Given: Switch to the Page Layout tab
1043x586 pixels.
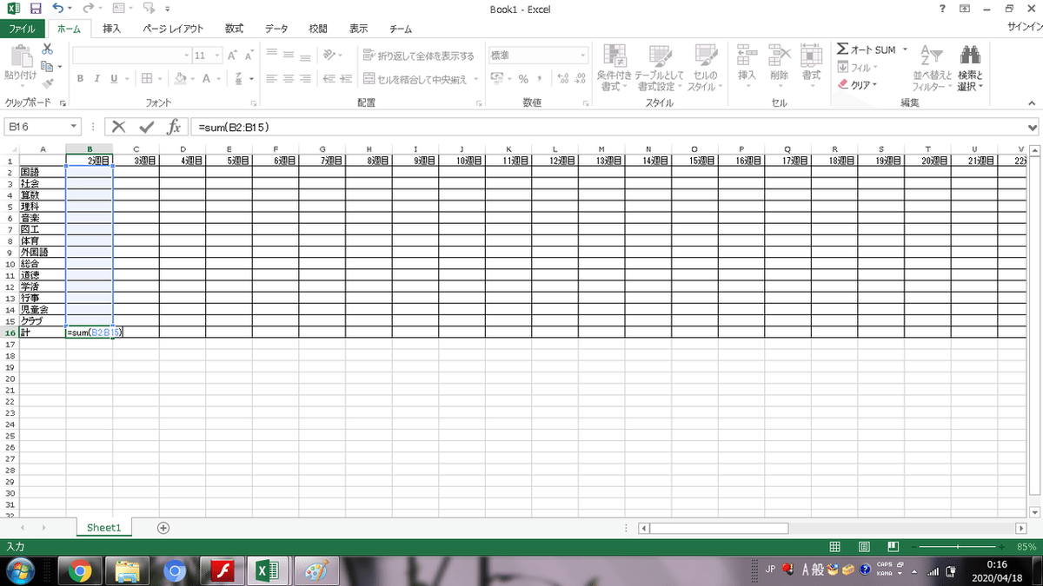Looking at the screenshot, I should click(173, 29).
